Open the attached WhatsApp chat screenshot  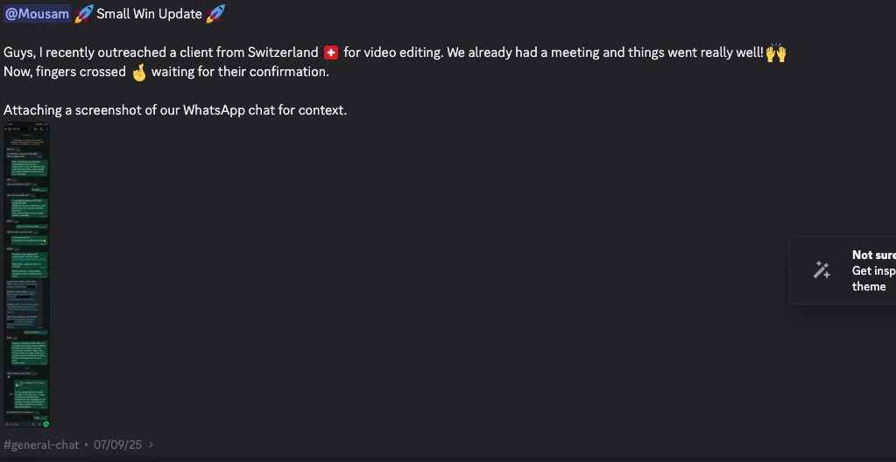click(27, 275)
